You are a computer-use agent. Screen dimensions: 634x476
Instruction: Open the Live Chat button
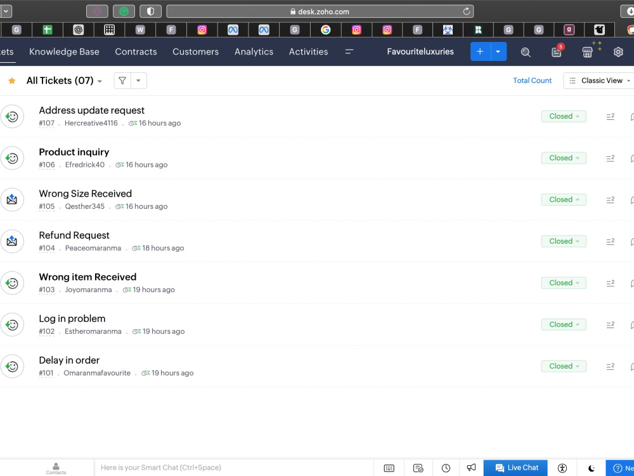(x=515, y=468)
